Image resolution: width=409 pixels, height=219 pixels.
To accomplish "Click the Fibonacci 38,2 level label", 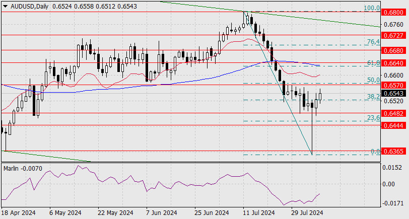I will tap(373, 97).
